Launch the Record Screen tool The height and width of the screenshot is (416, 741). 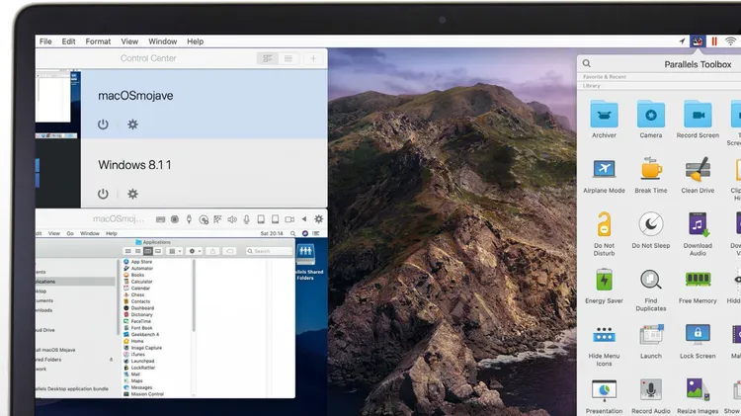[698, 115]
